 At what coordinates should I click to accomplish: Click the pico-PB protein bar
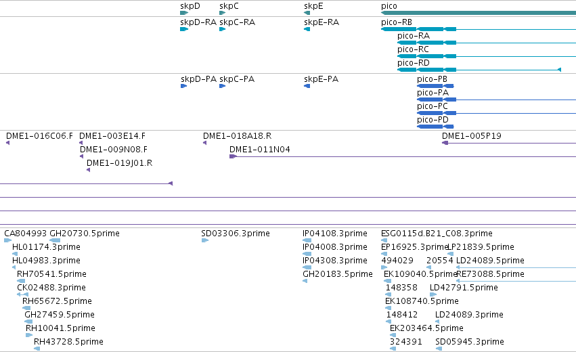[435, 86]
